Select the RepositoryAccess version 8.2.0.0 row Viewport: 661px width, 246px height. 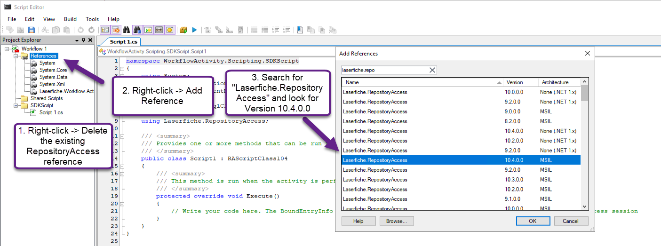point(461,121)
